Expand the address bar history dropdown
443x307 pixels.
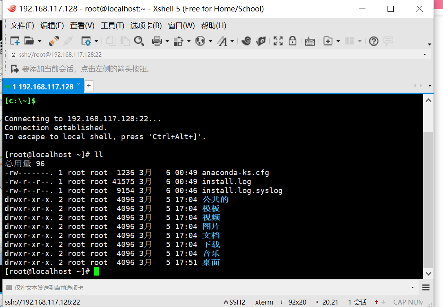click(x=425, y=55)
